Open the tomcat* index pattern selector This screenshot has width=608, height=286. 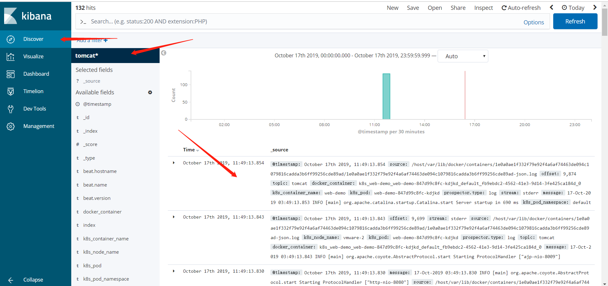[x=115, y=56]
